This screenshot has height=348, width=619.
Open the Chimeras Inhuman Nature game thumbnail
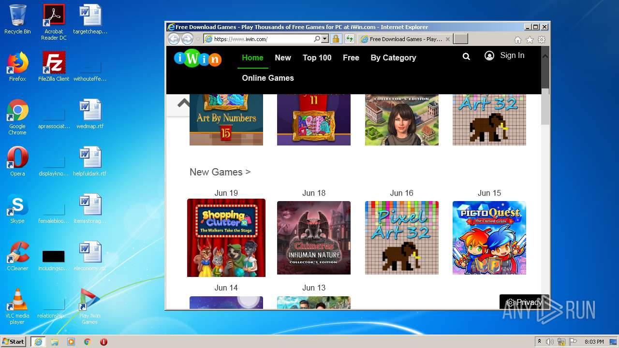tap(314, 238)
